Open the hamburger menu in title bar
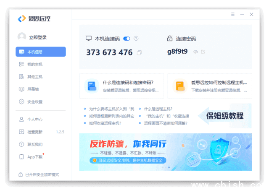 [233, 14]
